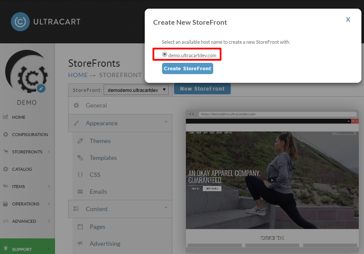Click the Advertising megaphone icon
Image resolution: width=364 pixels, height=254 pixels.
80,243
